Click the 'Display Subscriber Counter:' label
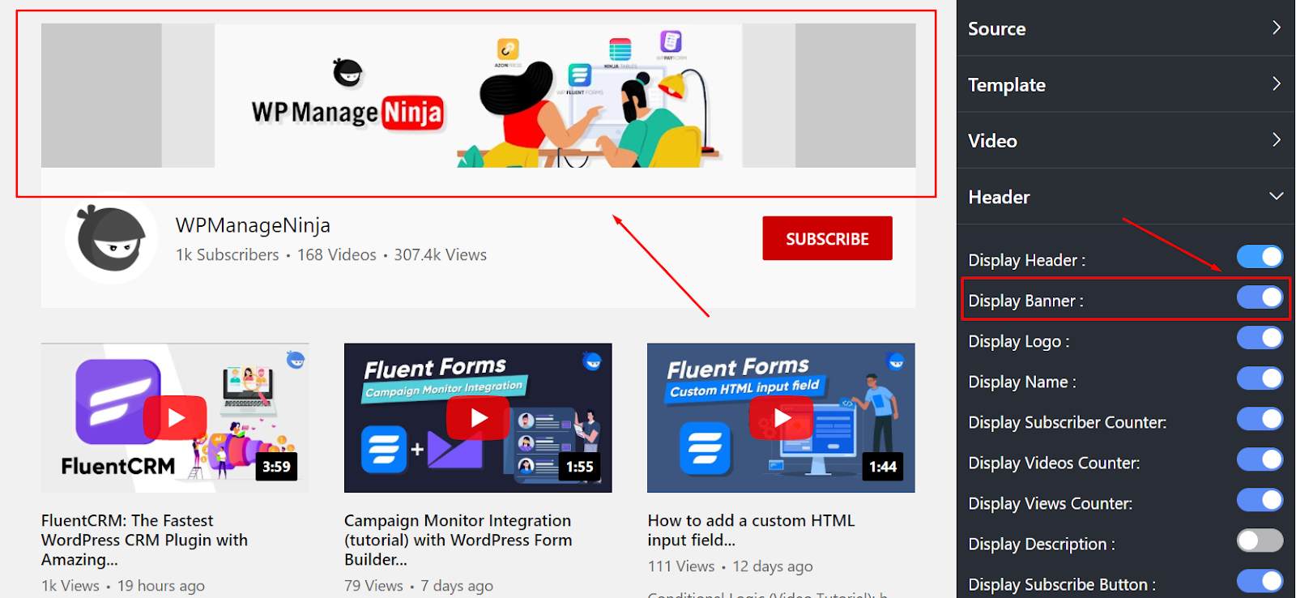Image resolution: width=1296 pixels, height=598 pixels. click(1068, 422)
